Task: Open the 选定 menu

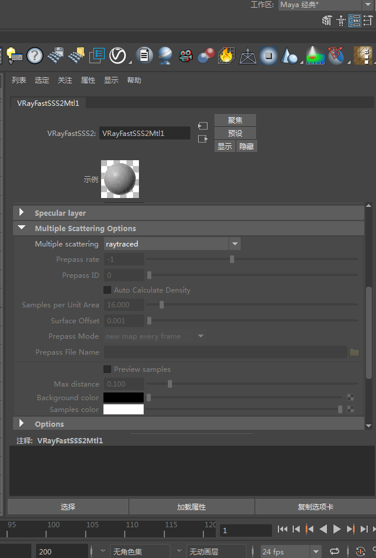Action: (41, 80)
